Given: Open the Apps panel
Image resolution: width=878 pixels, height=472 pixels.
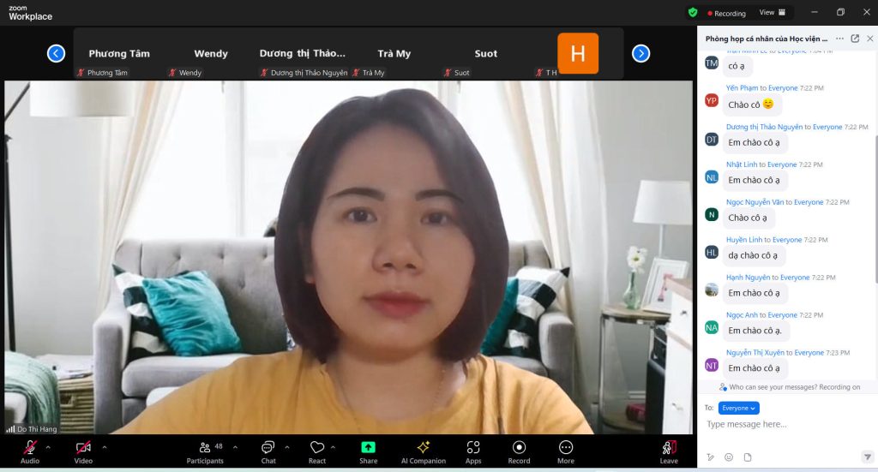Looking at the screenshot, I should tap(473, 450).
